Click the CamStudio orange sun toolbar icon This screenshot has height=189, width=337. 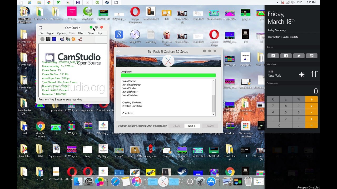tap(73, 39)
